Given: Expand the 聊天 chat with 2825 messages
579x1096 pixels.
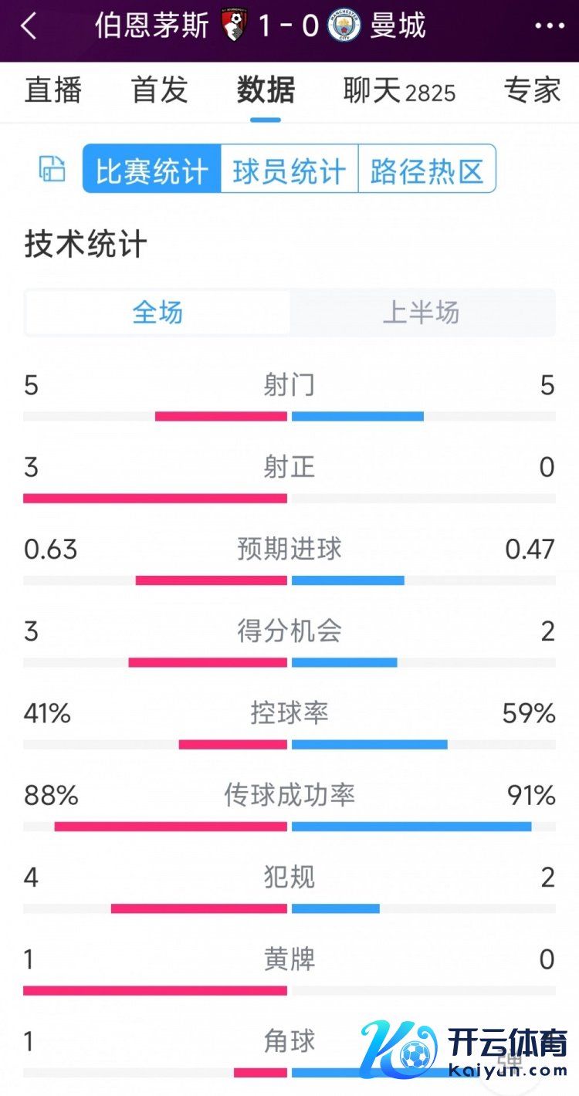Looking at the screenshot, I should click(x=398, y=91).
